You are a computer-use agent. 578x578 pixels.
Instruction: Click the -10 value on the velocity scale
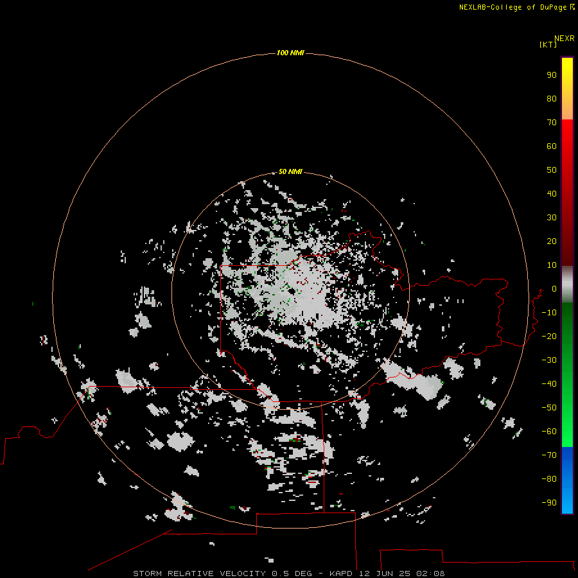549,313
